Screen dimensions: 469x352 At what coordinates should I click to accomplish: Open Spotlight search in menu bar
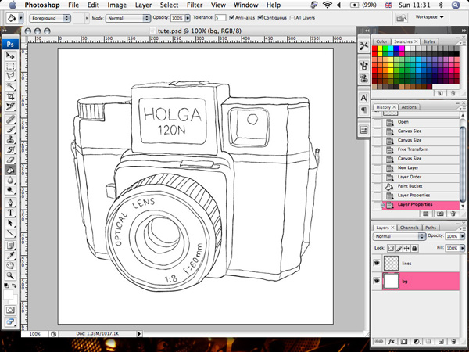(x=456, y=5)
